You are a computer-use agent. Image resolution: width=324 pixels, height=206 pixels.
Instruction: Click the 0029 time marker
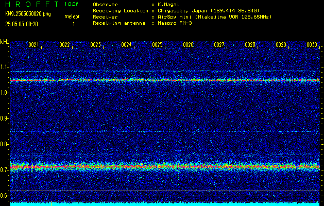281,45
